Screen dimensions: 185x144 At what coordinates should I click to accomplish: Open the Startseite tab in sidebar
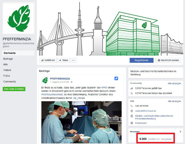coord(18,53)
